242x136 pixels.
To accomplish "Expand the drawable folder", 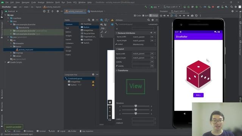I will [11, 43].
